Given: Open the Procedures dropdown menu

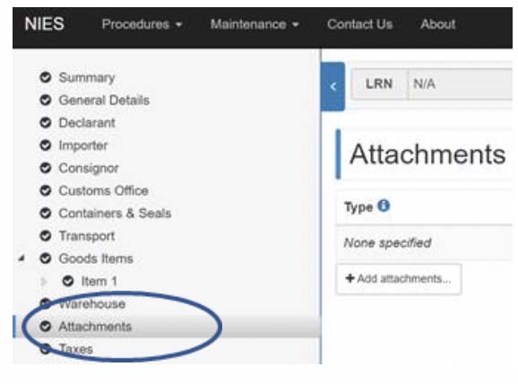Looking at the screenshot, I should tap(142, 24).
